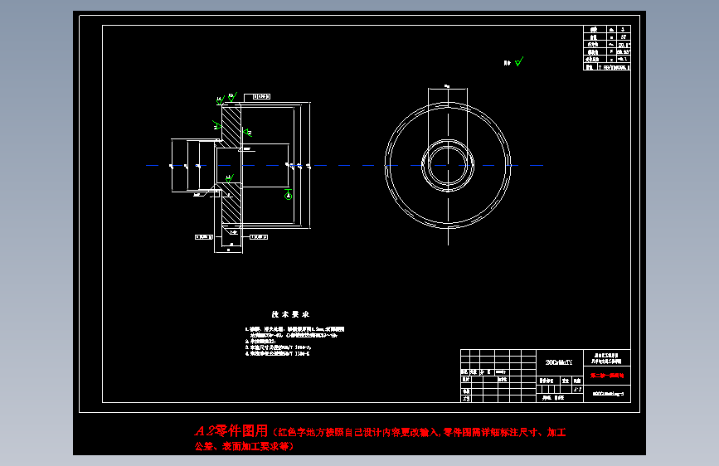Select the top row of the gear parameter table

(x=607, y=29)
